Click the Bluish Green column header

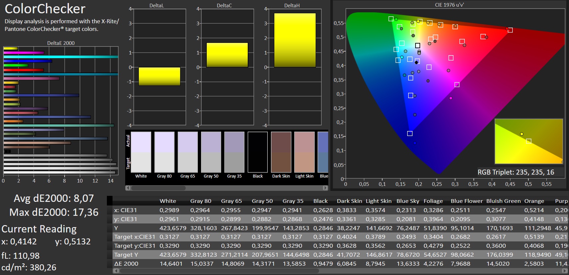click(503, 201)
